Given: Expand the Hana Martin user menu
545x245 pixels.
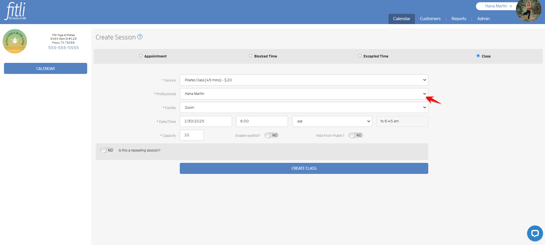Looking at the screenshot, I should click(x=498, y=6).
